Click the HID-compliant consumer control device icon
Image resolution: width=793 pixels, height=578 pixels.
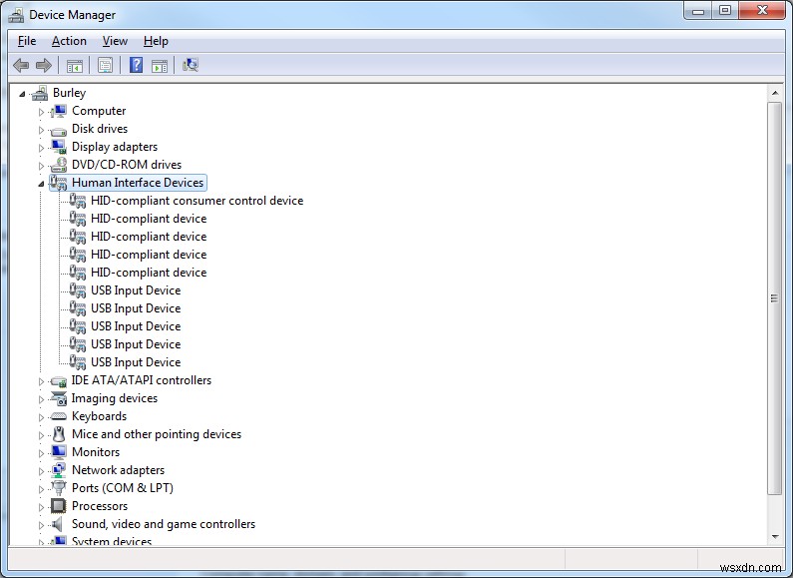(78, 201)
